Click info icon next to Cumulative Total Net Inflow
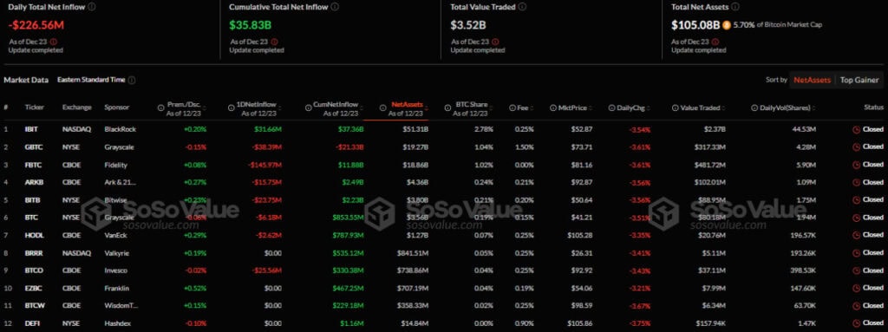 [x=335, y=7]
